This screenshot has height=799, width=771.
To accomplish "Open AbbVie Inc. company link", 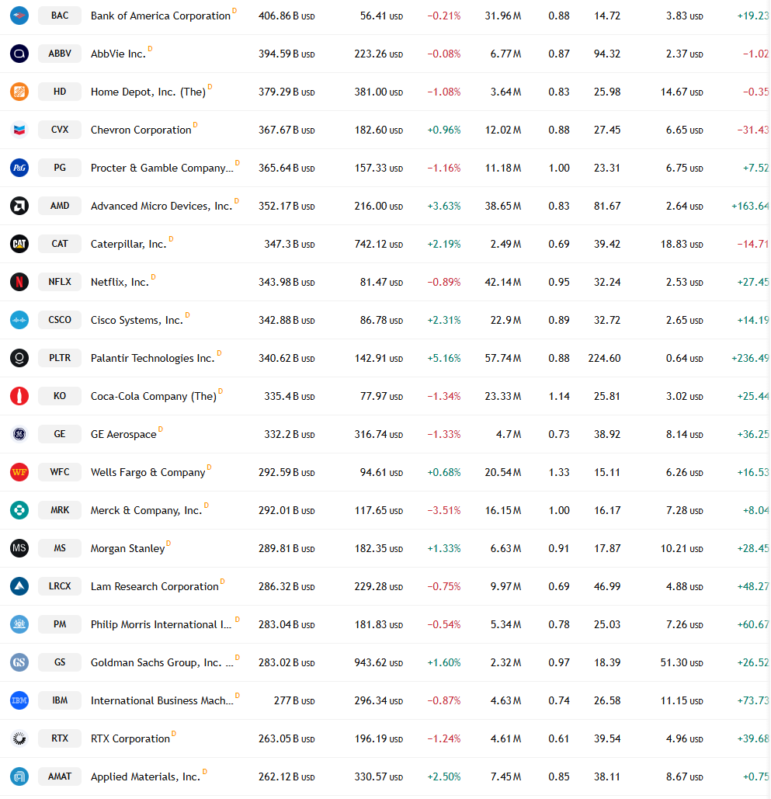I will tap(118, 54).
